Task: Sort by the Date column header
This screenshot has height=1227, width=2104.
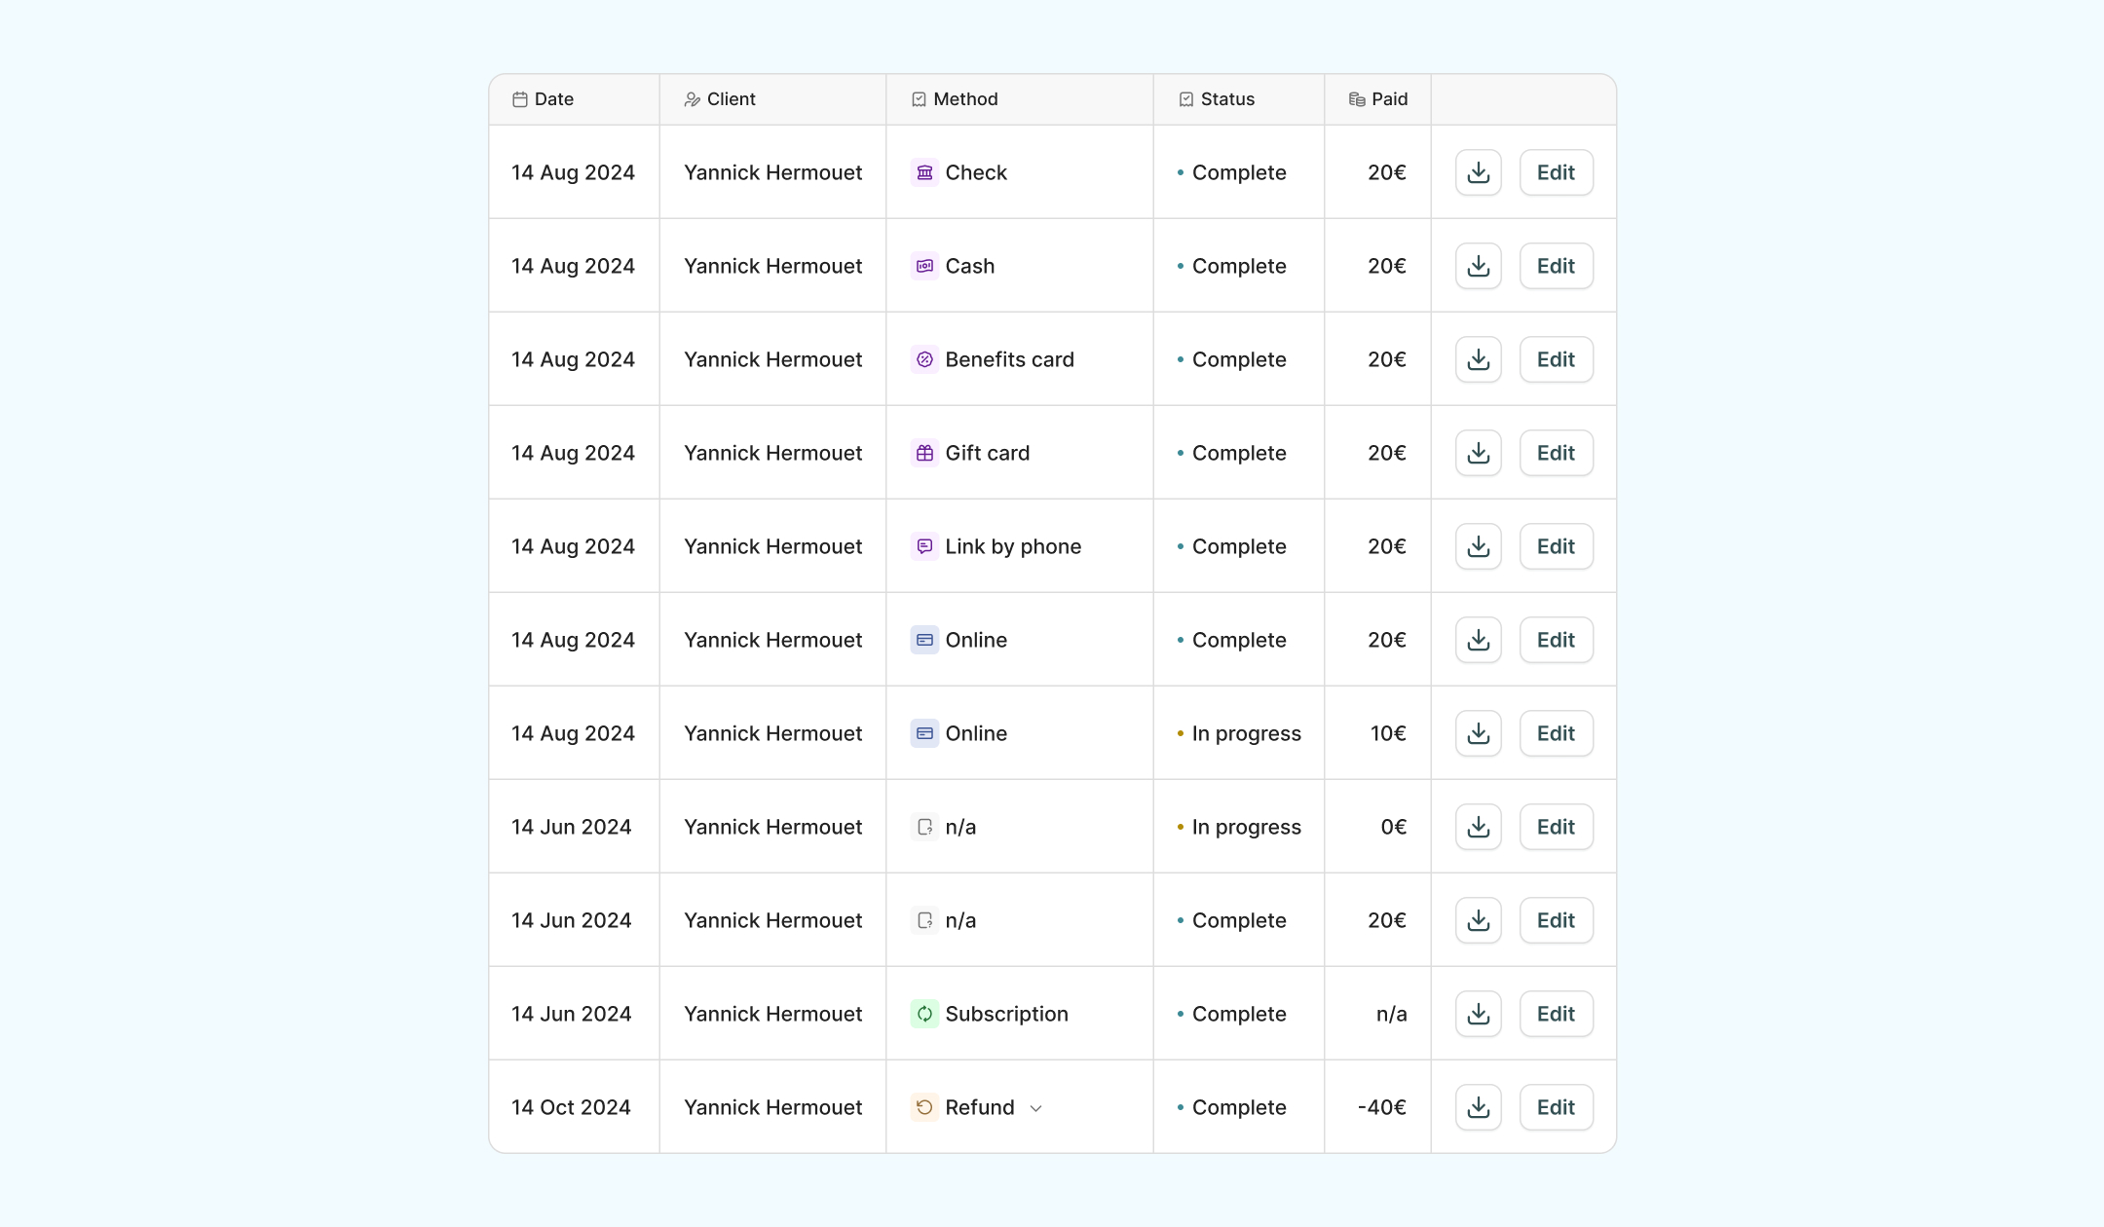Action: click(x=553, y=99)
